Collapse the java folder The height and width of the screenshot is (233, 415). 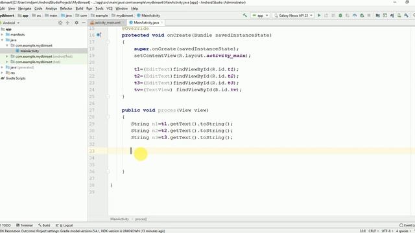point(3,40)
